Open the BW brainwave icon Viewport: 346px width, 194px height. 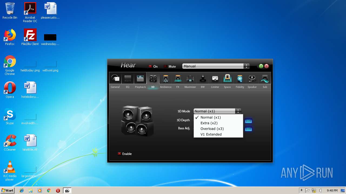tap(203, 78)
